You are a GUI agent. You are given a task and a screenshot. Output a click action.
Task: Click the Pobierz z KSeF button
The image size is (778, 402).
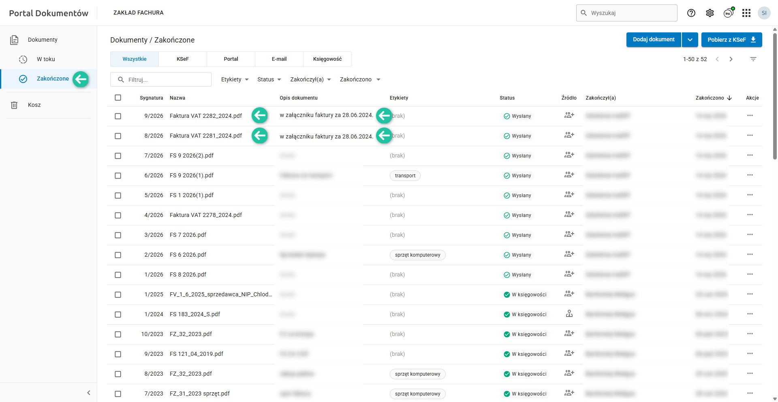[x=731, y=40]
